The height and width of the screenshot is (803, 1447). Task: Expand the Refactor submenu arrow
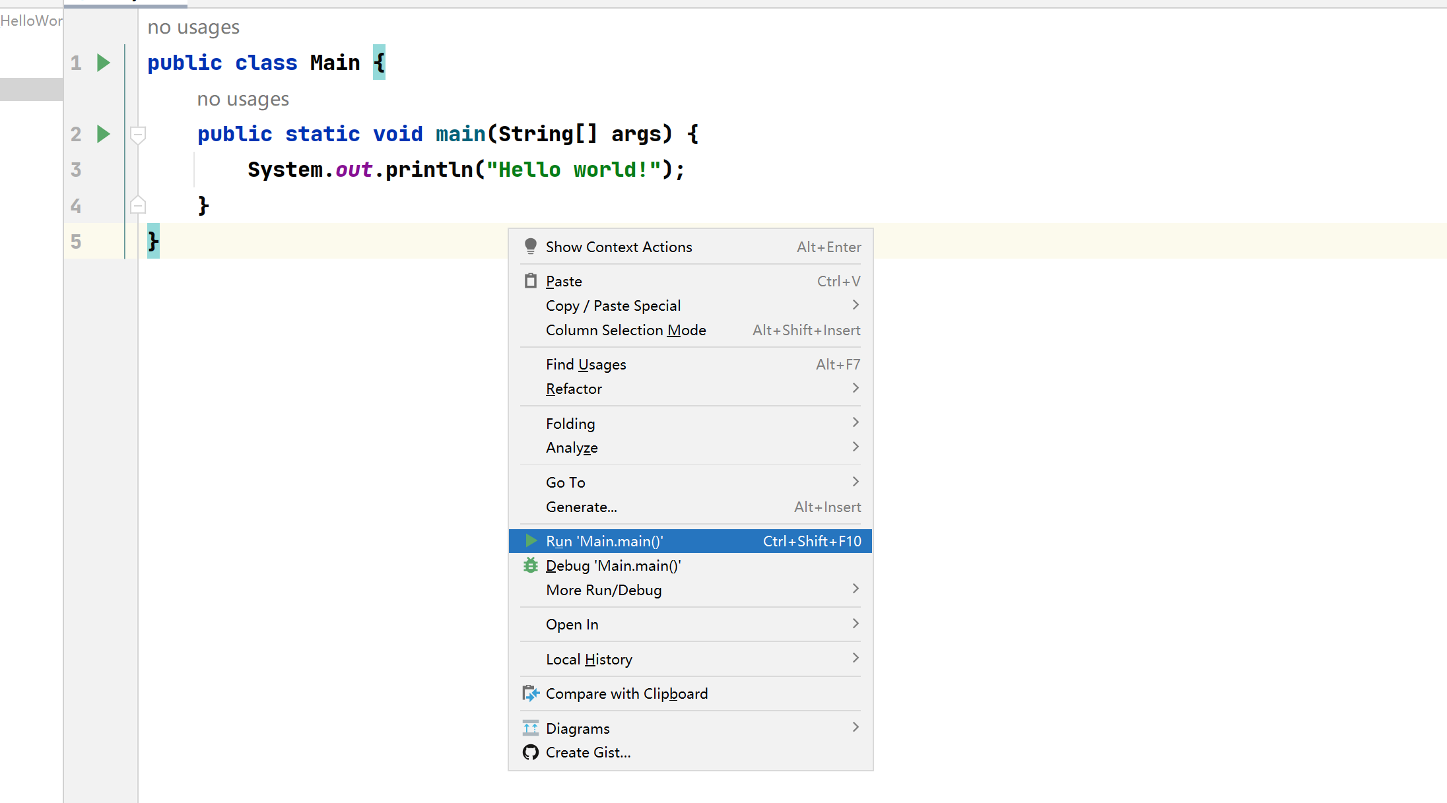point(857,389)
